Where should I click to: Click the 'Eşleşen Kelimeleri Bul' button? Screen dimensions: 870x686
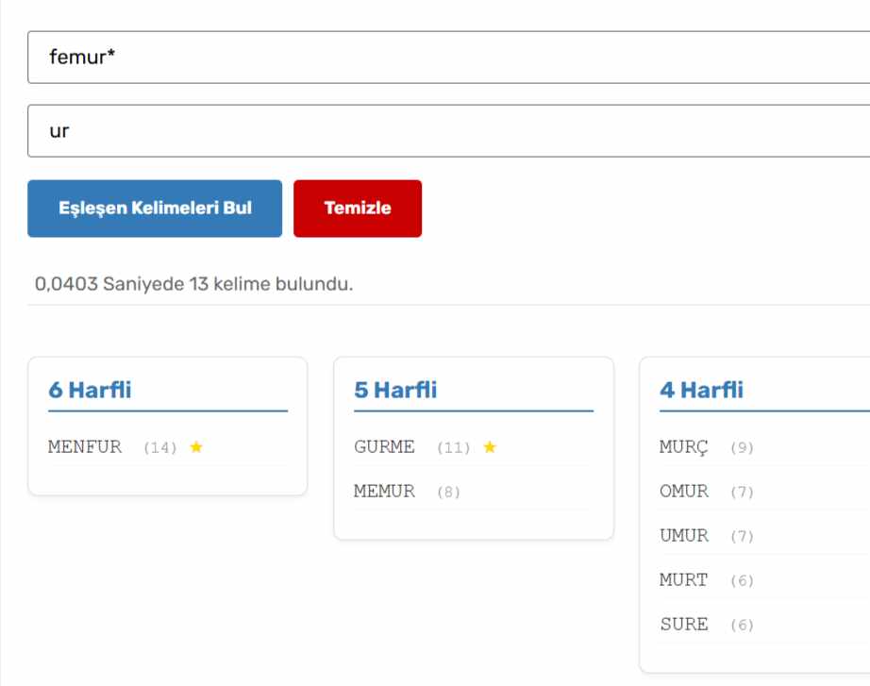pyautogui.click(x=155, y=209)
